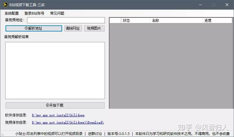
Task: Open the 软件保存目录 path link
Action: click(58, 115)
